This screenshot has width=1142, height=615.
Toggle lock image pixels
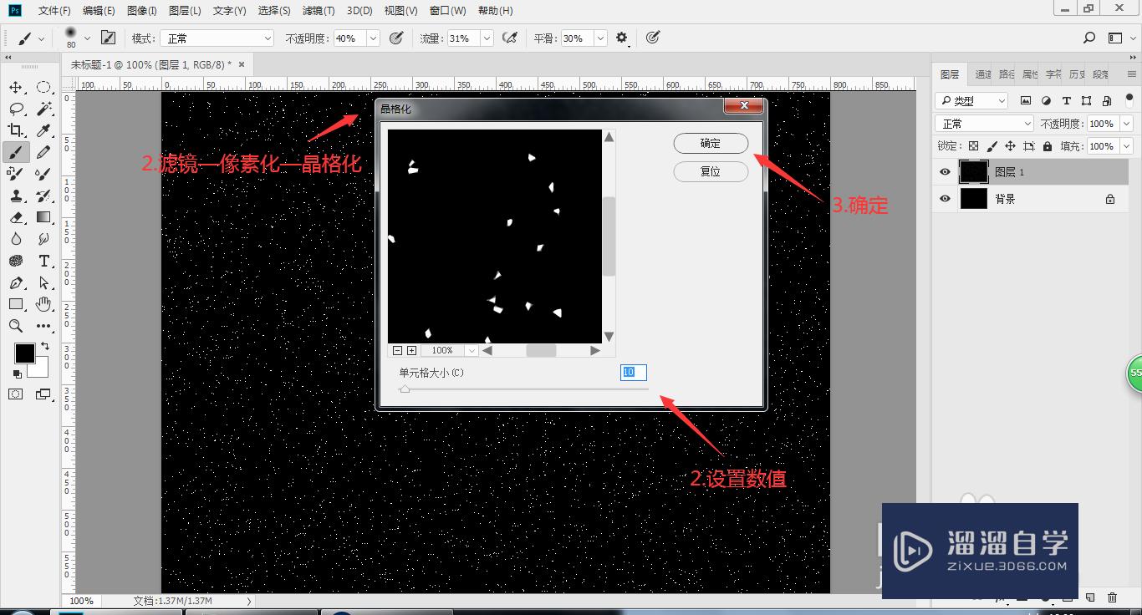992,146
